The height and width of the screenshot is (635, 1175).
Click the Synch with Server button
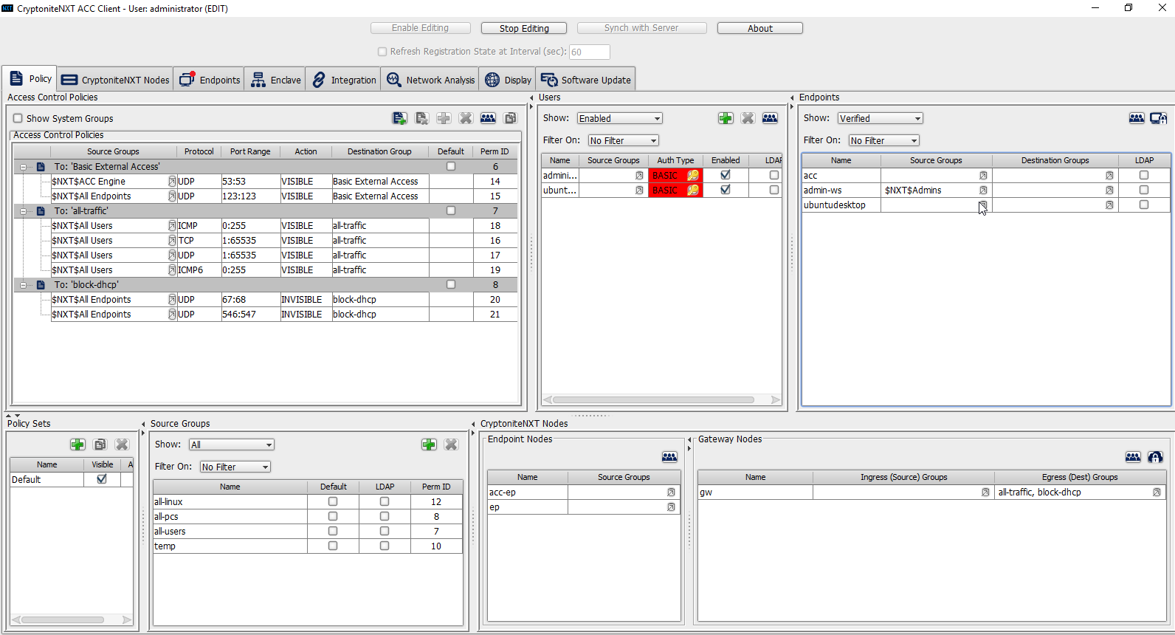click(641, 28)
